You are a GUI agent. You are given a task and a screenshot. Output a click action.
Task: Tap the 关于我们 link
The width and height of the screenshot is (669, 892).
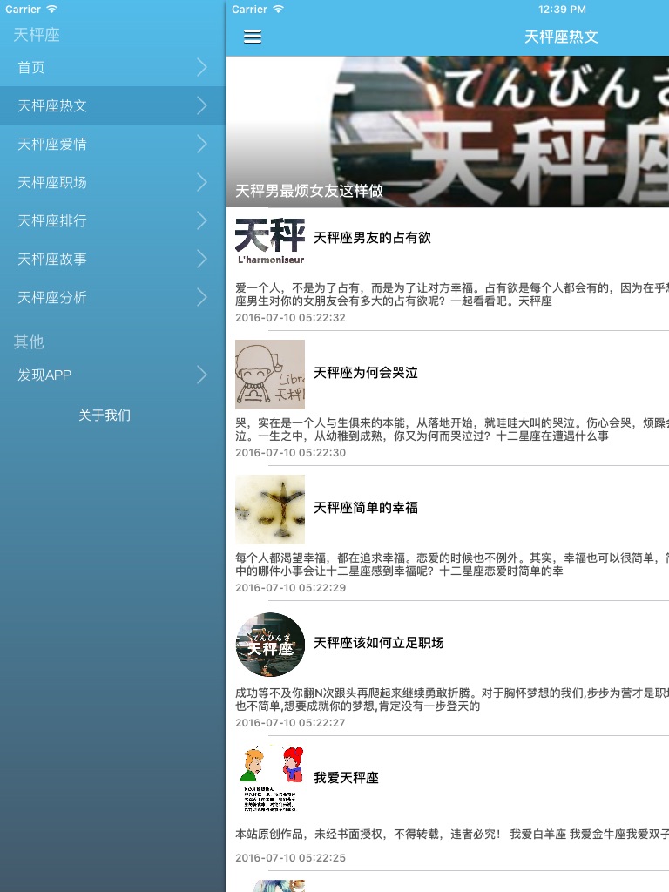coord(105,416)
